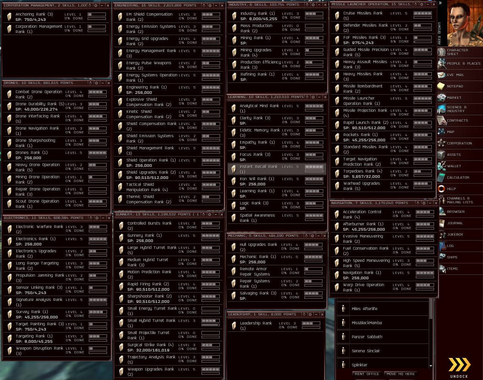Toggle pin on the Electronics skills window

97,218
